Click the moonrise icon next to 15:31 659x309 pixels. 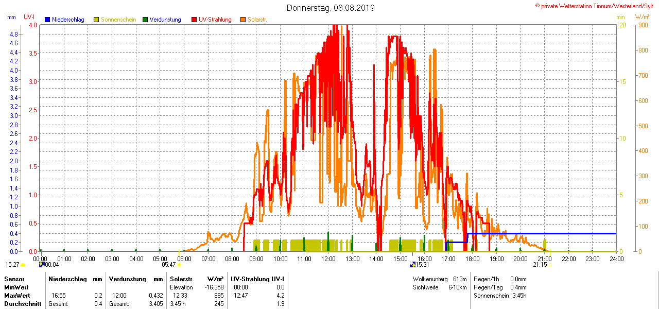point(412,264)
